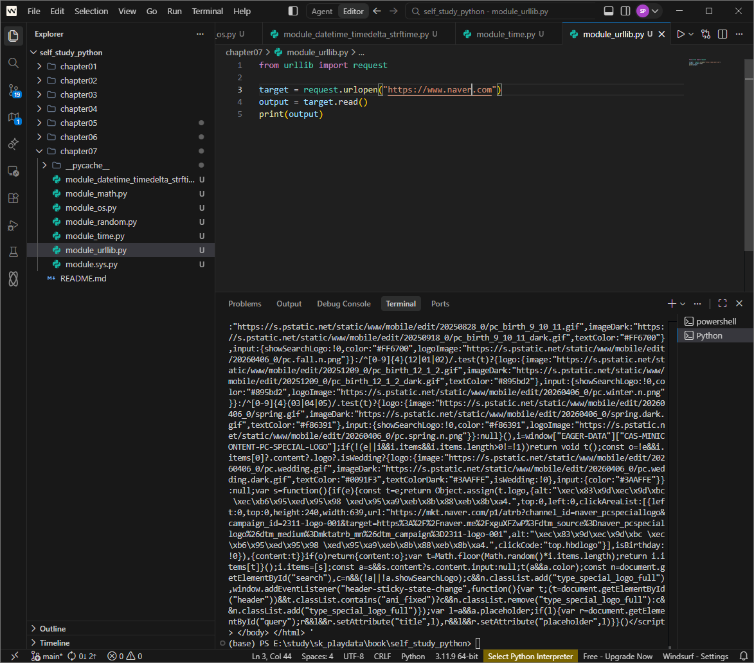This screenshot has width=754, height=663.
Task: Open the Extensions view
Action: [13, 197]
